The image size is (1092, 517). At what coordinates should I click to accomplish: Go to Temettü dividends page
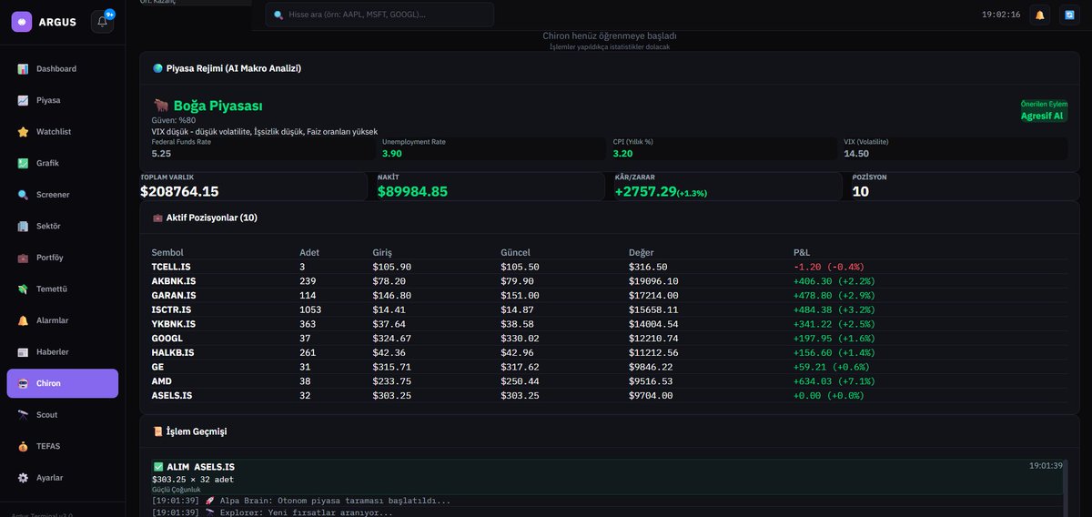tap(62, 289)
